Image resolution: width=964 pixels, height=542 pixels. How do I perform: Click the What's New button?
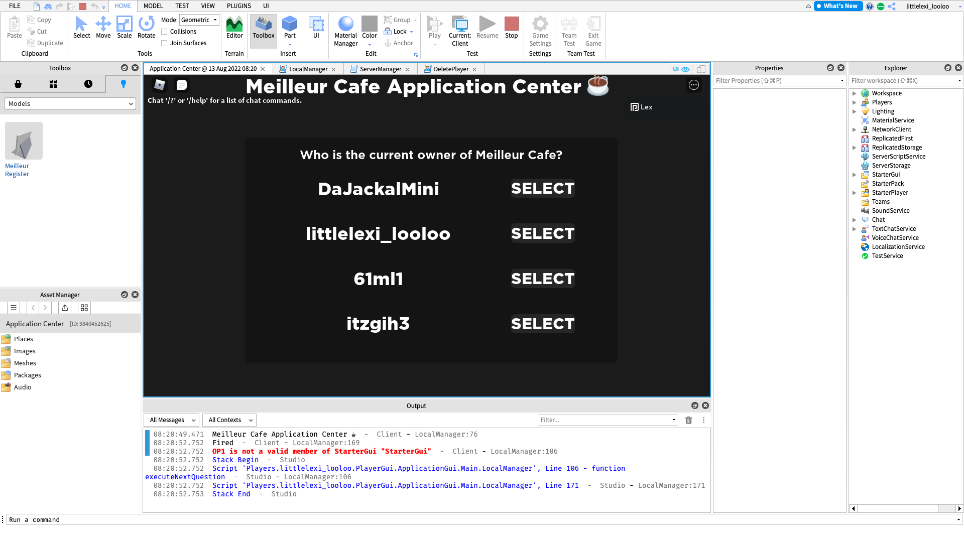838,6
